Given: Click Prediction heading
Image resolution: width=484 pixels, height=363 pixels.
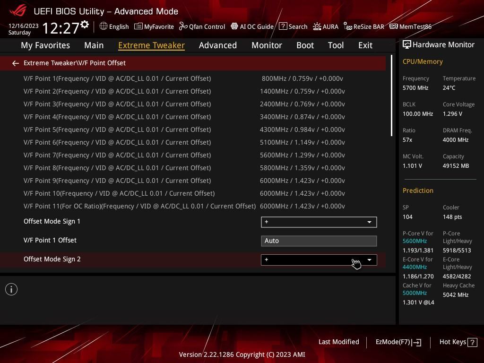Looking at the screenshot, I should (x=418, y=190).
